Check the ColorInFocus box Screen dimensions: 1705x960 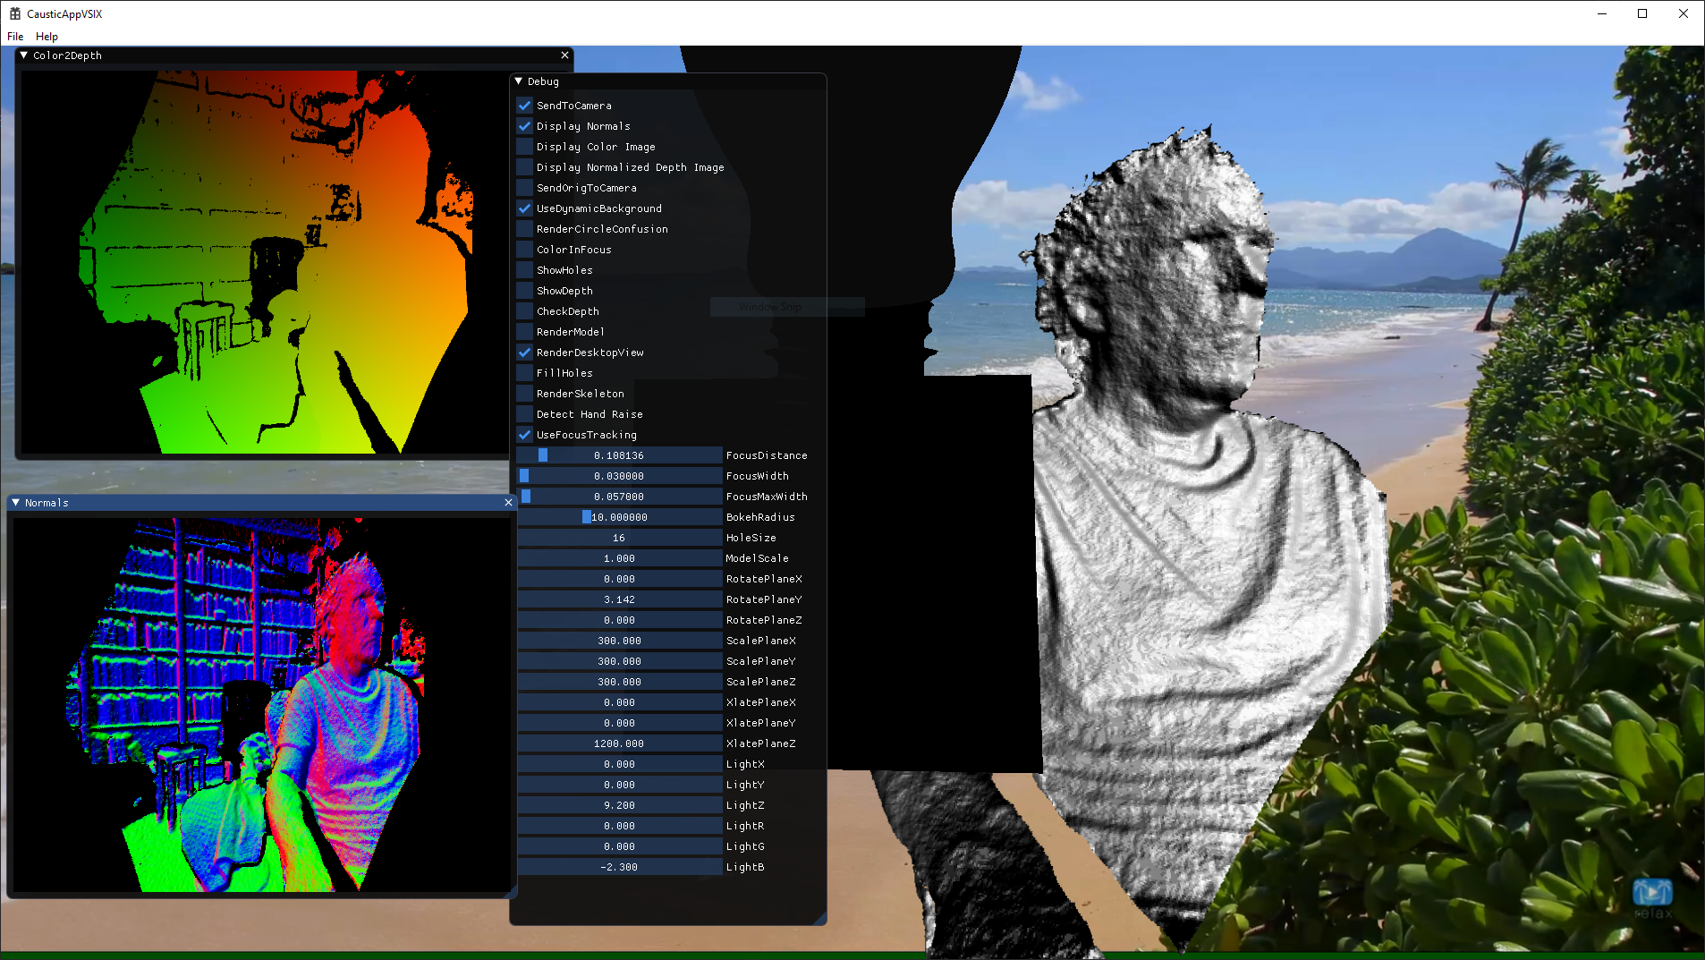click(x=525, y=250)
